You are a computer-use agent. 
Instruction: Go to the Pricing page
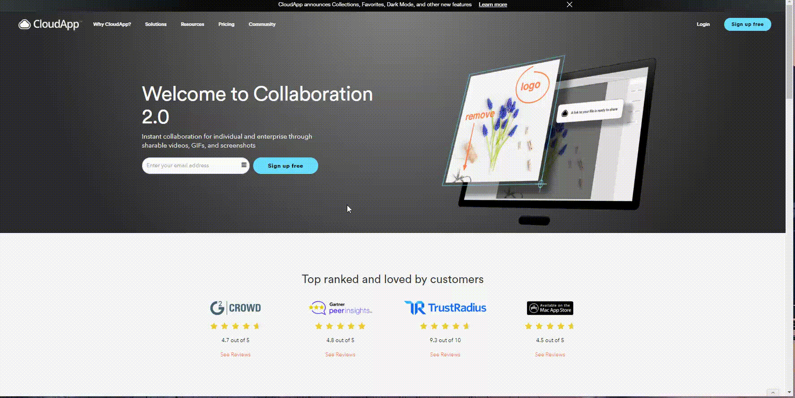[x=226, y=24]
